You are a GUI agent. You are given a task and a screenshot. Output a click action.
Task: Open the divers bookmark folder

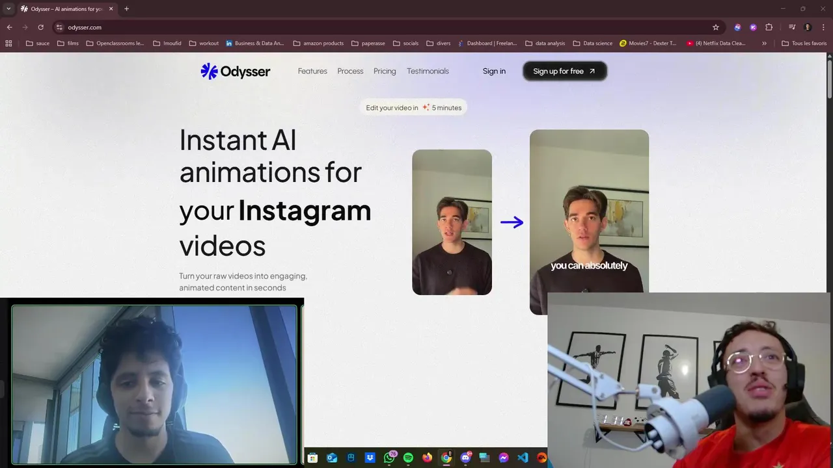coord(438,44)
